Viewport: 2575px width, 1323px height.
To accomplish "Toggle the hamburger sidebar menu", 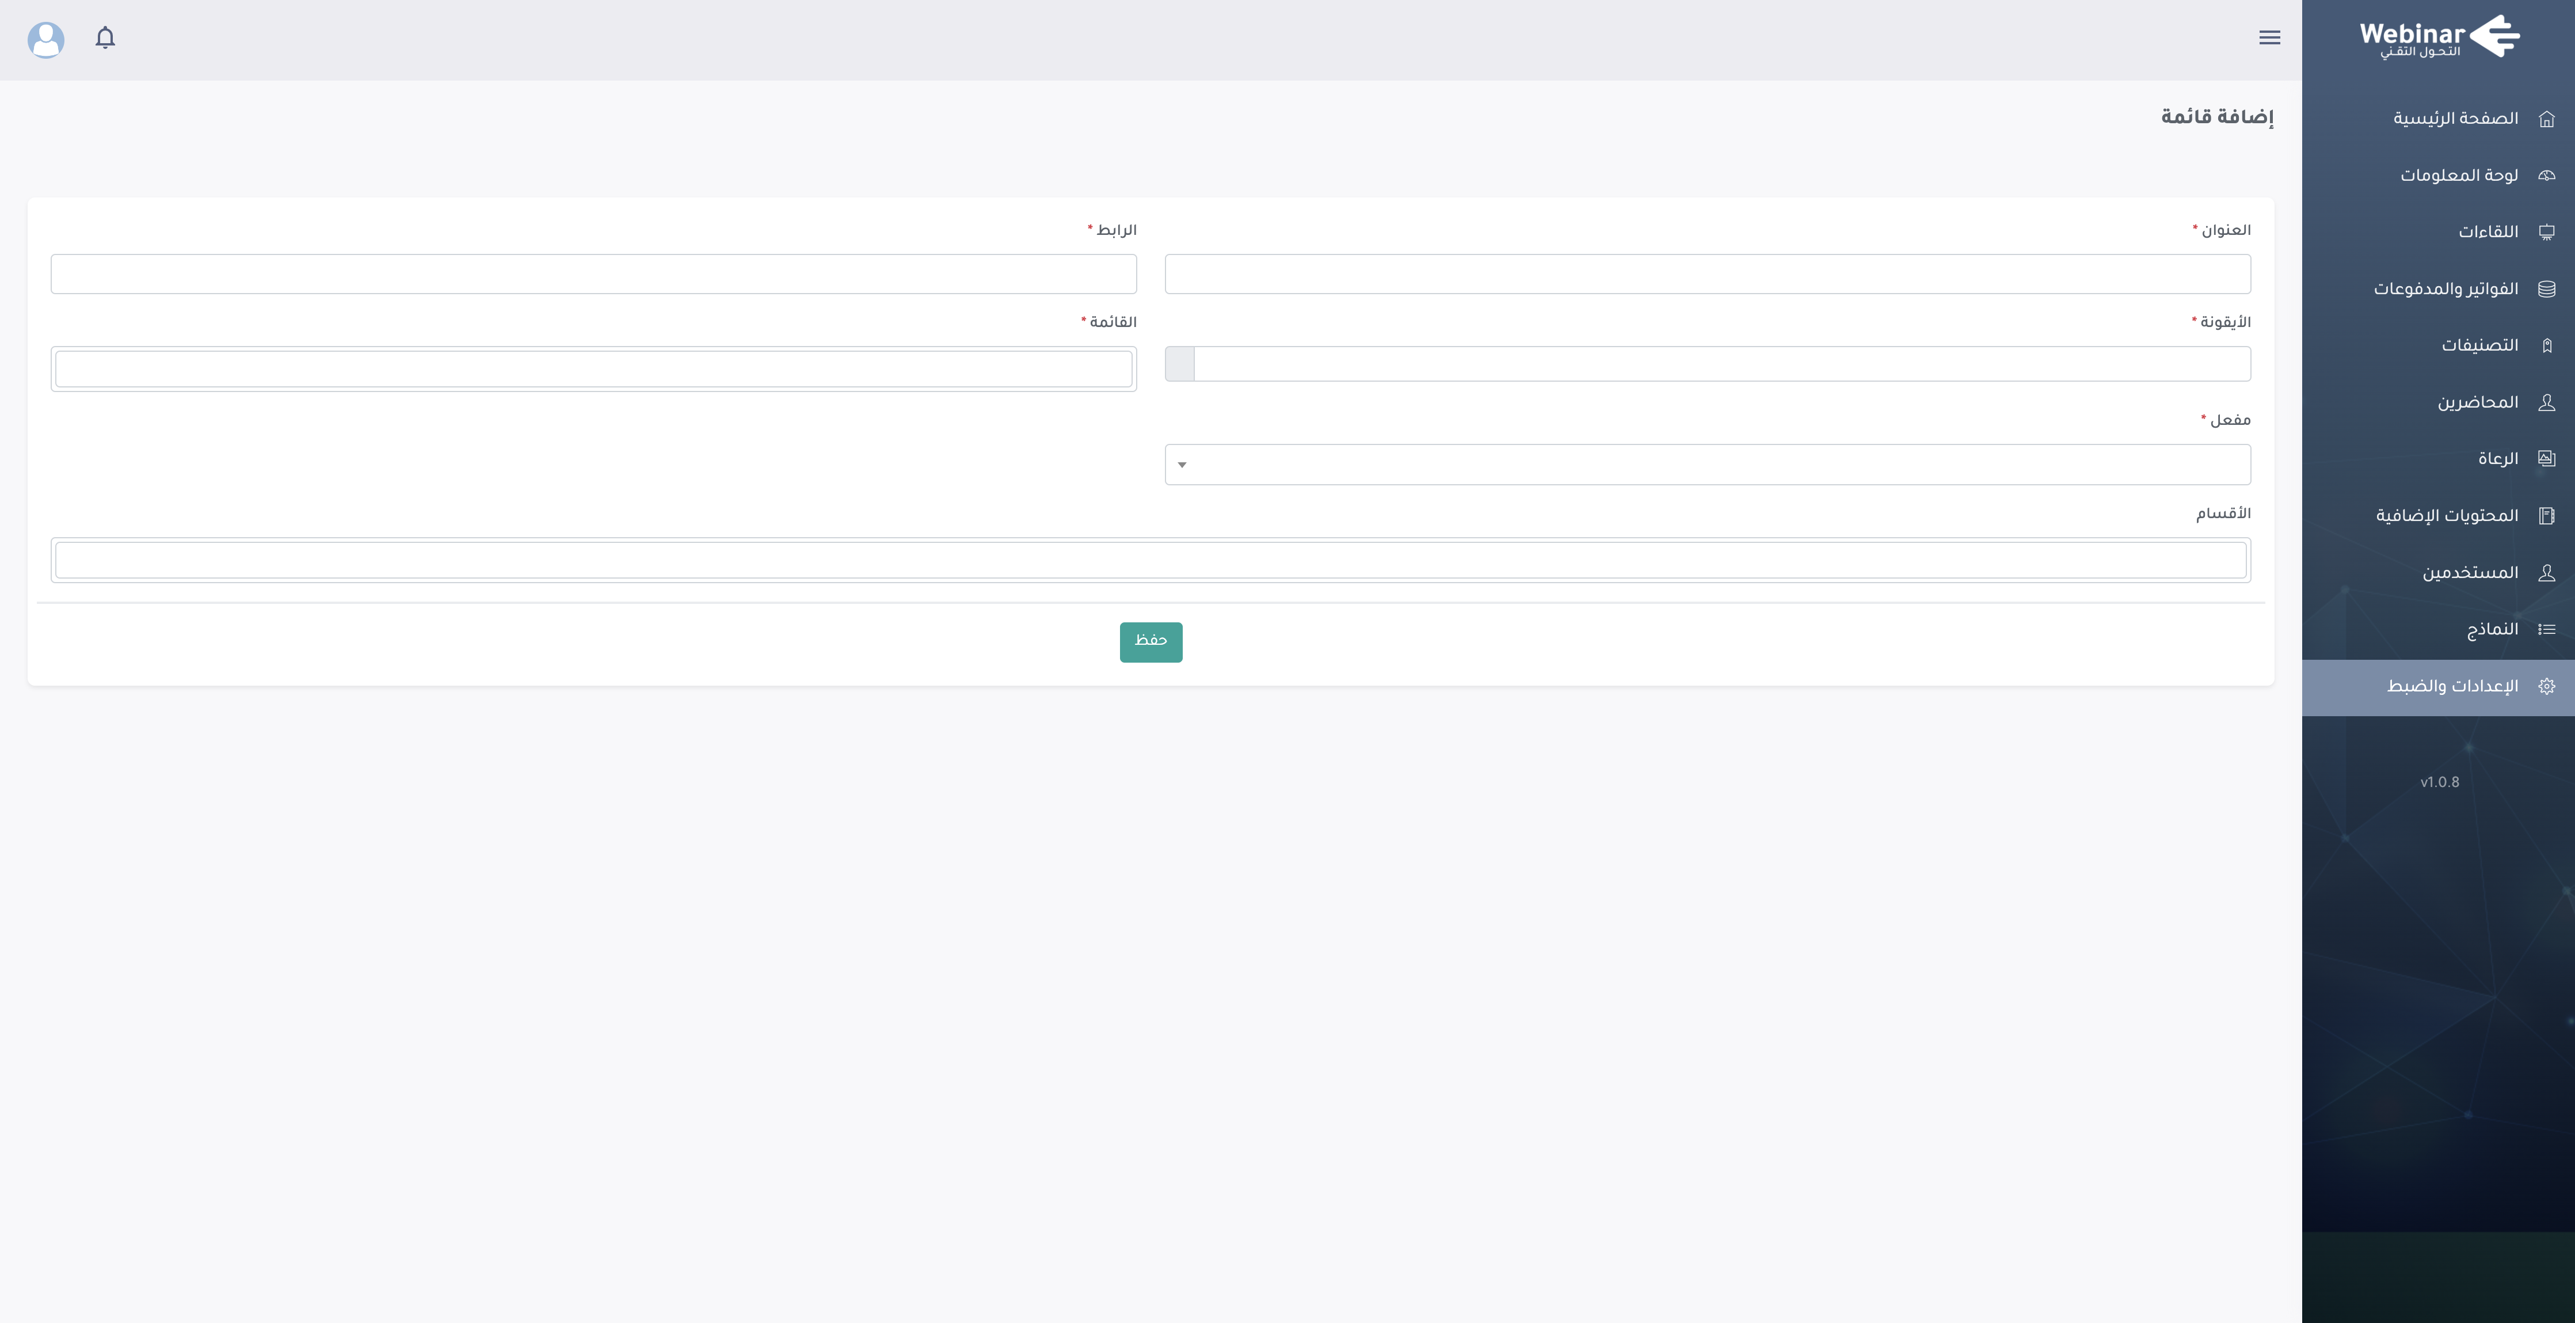I will pos(2269,38).
